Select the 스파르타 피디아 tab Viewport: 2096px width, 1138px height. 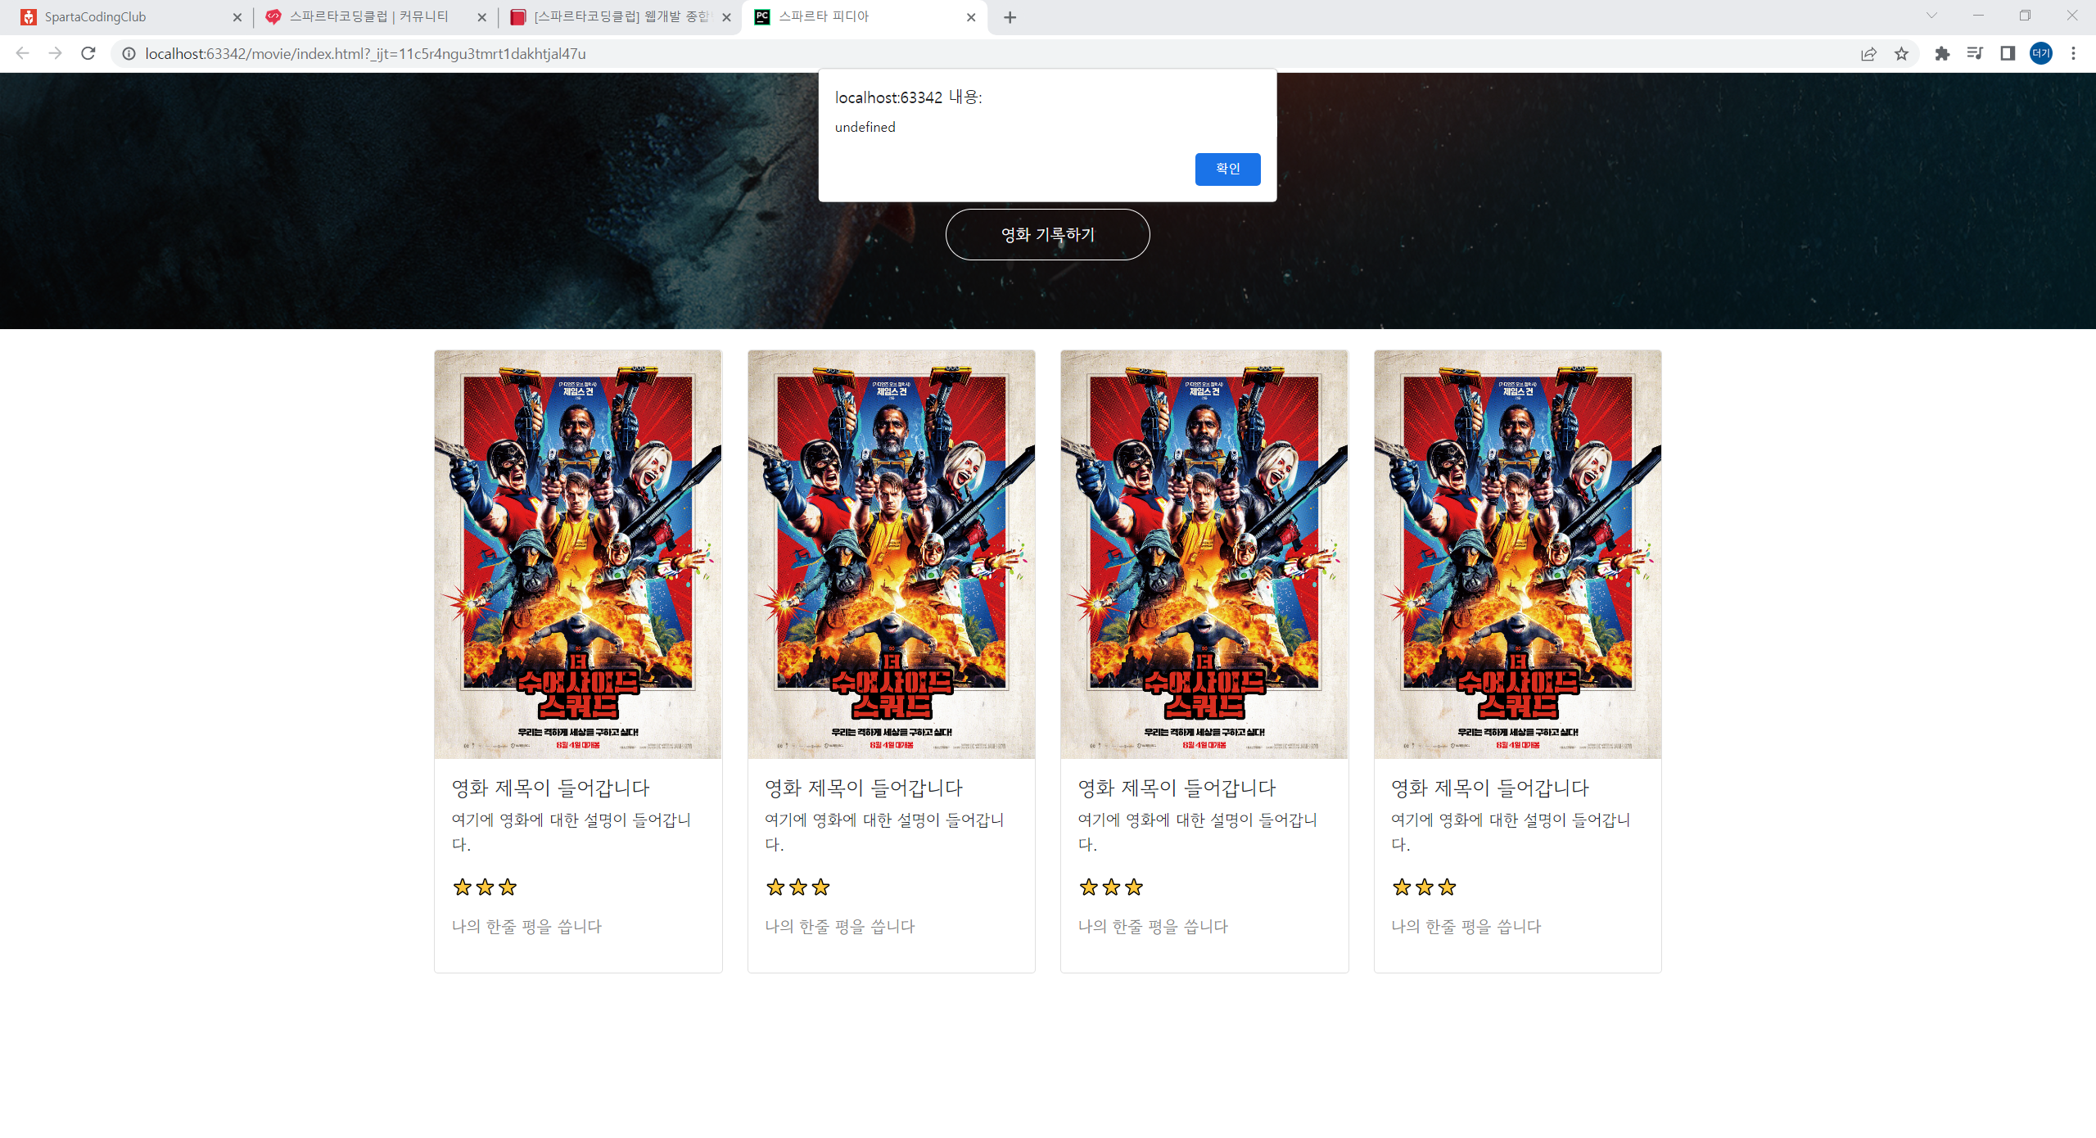point(865,17)
